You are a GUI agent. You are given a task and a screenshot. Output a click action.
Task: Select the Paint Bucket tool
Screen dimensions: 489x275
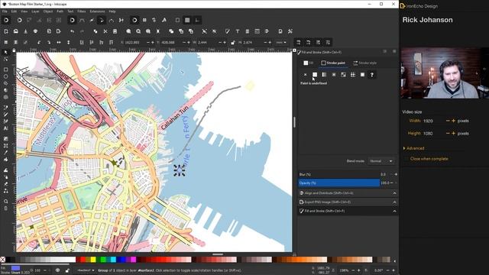[5, 160]
